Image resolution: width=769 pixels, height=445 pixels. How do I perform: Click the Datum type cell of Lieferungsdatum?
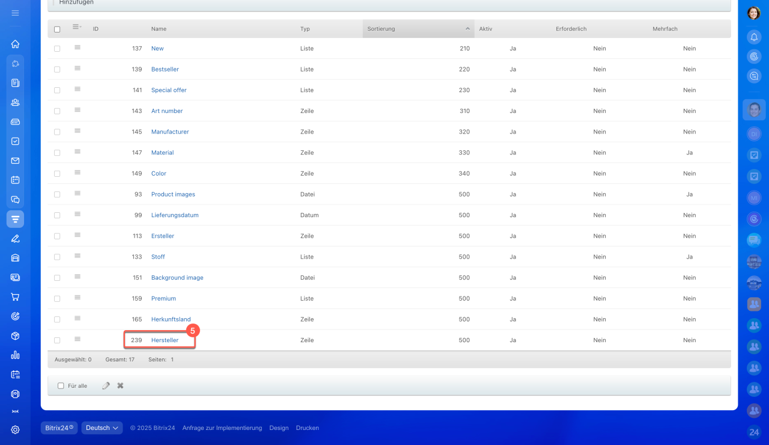tap(309, 215)
